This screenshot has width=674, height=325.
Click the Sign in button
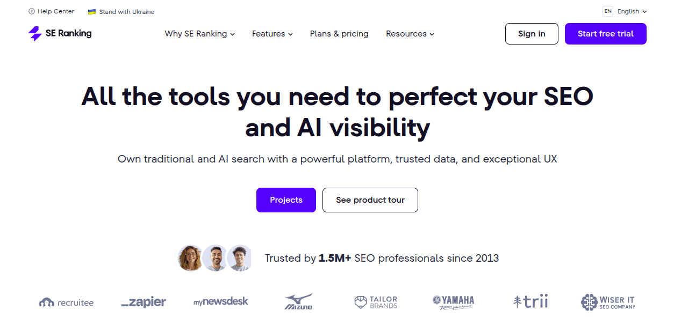[x=532, y=34]
